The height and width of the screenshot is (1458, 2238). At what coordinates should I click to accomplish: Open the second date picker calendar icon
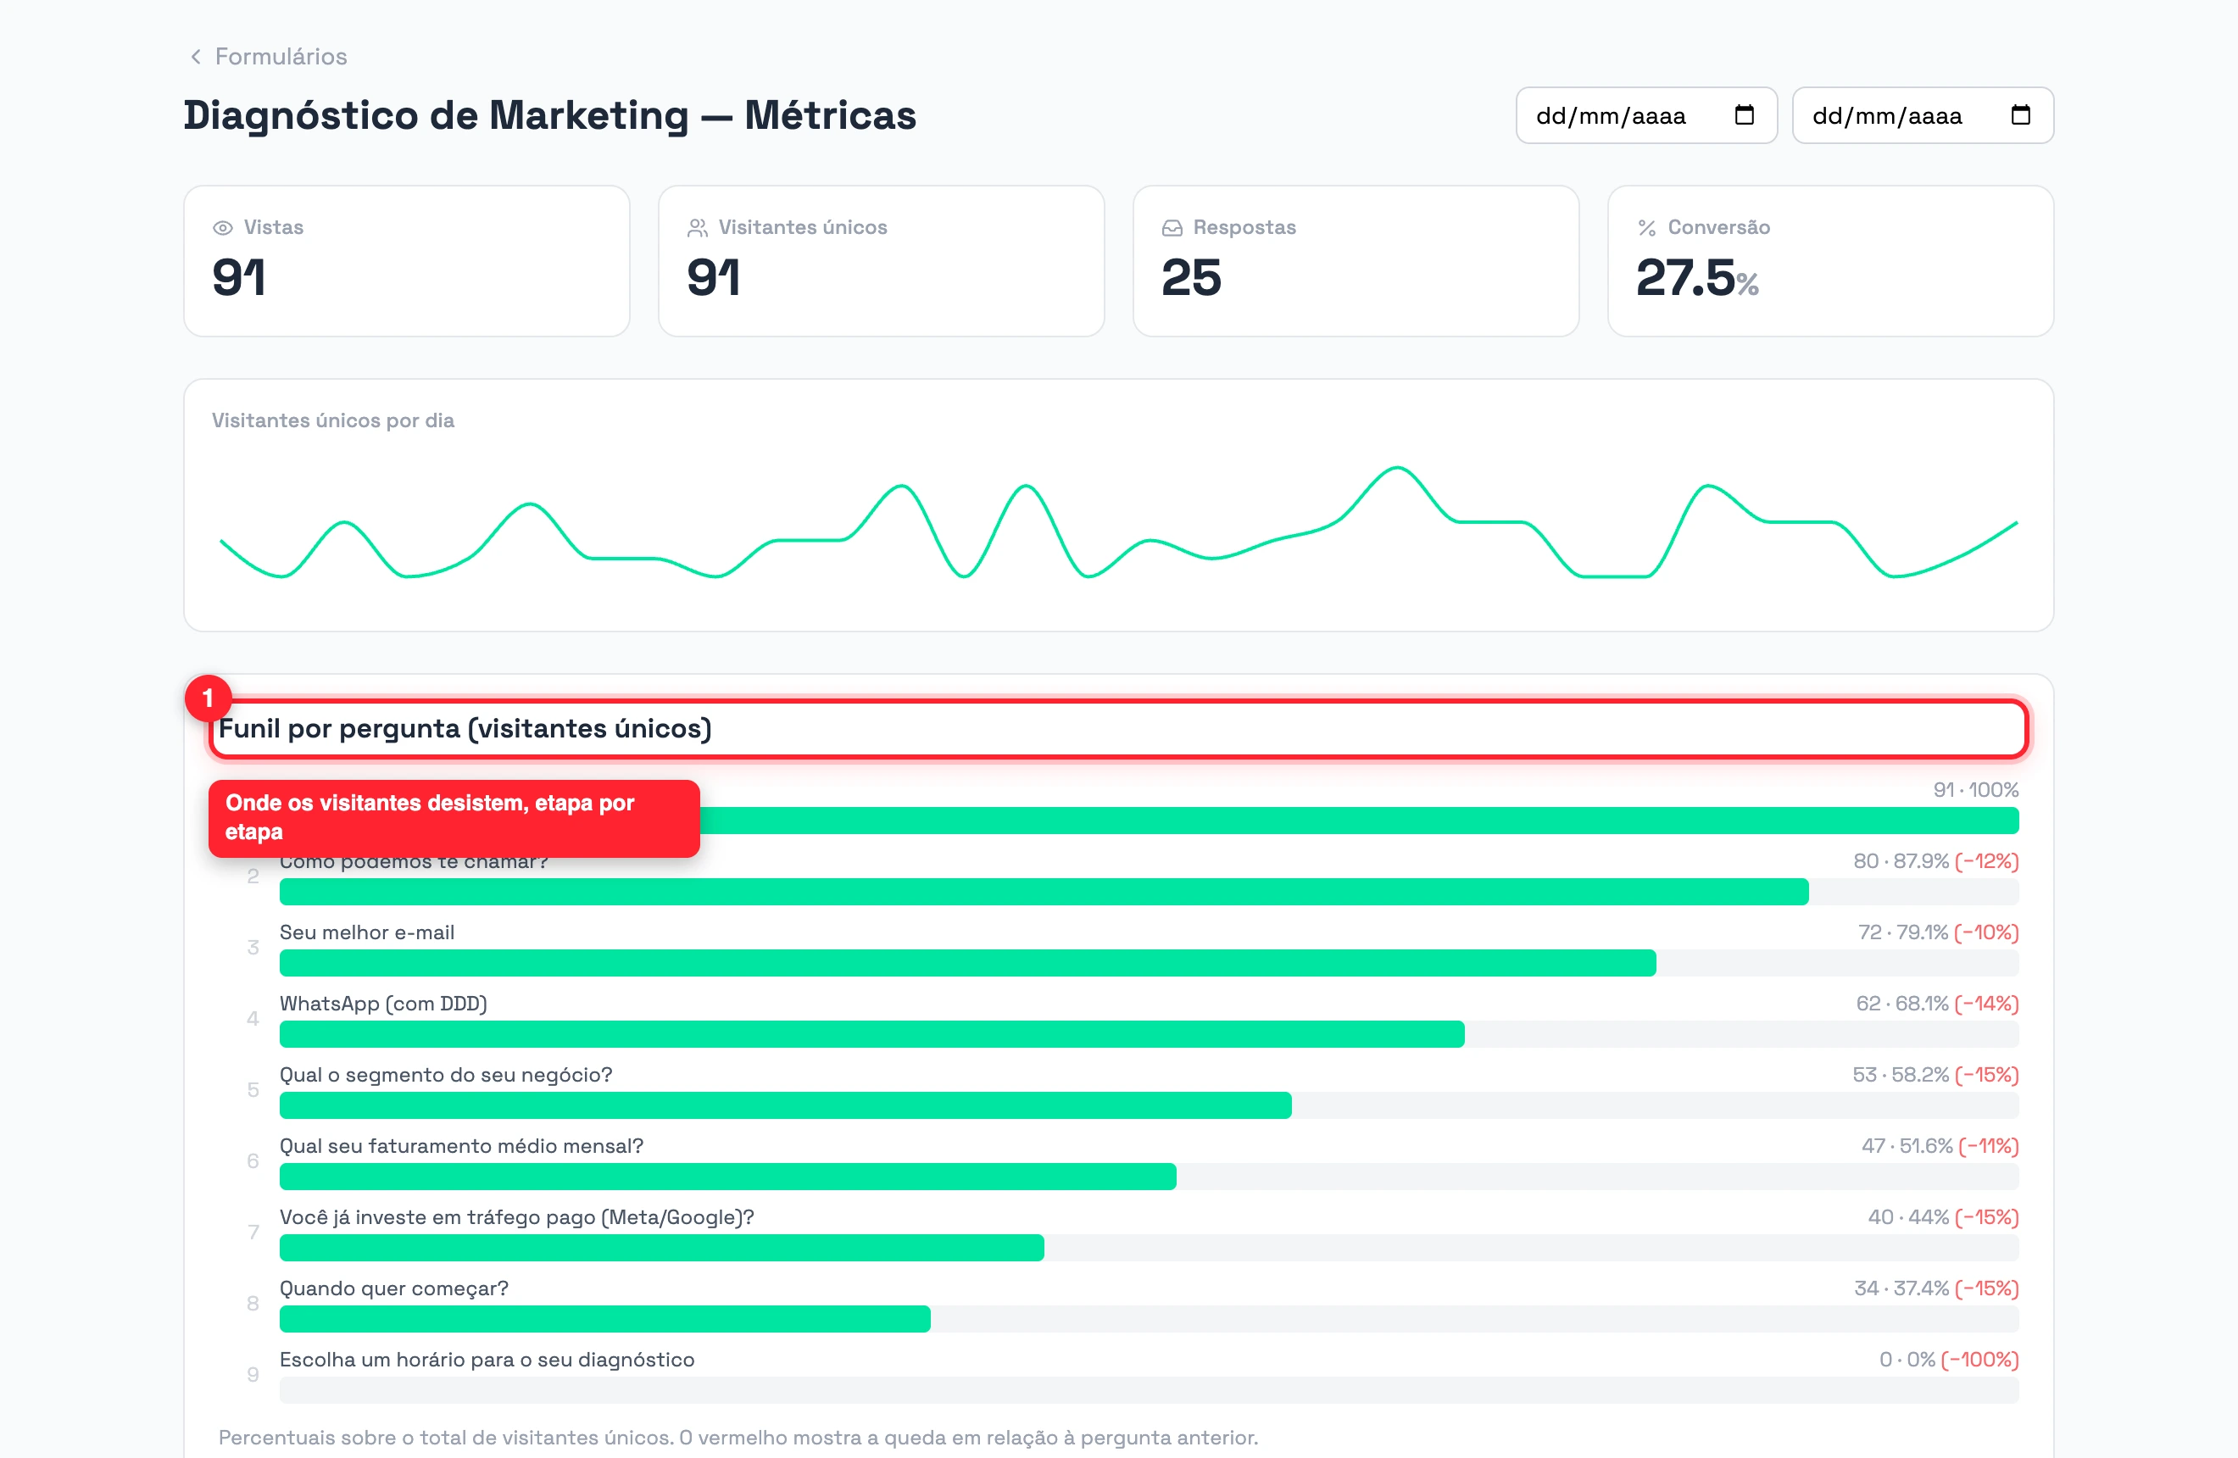pyautogui.click(x=2020, y=115)
